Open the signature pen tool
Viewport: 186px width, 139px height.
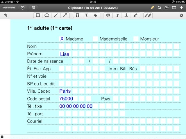[135, 15]
